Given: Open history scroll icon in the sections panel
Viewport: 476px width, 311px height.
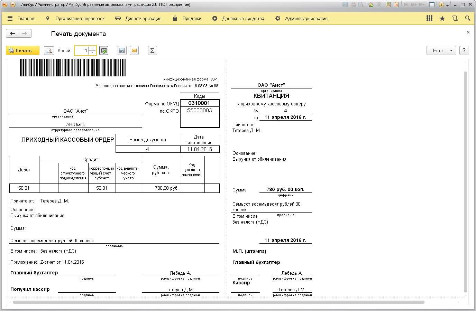Looking at the screenshot, I should [455, 19].
